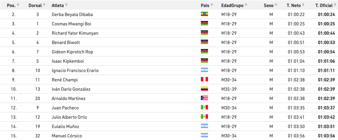
Task: Click the Colombian flag beside Iván Darío González
Action: tap(204, 89)
